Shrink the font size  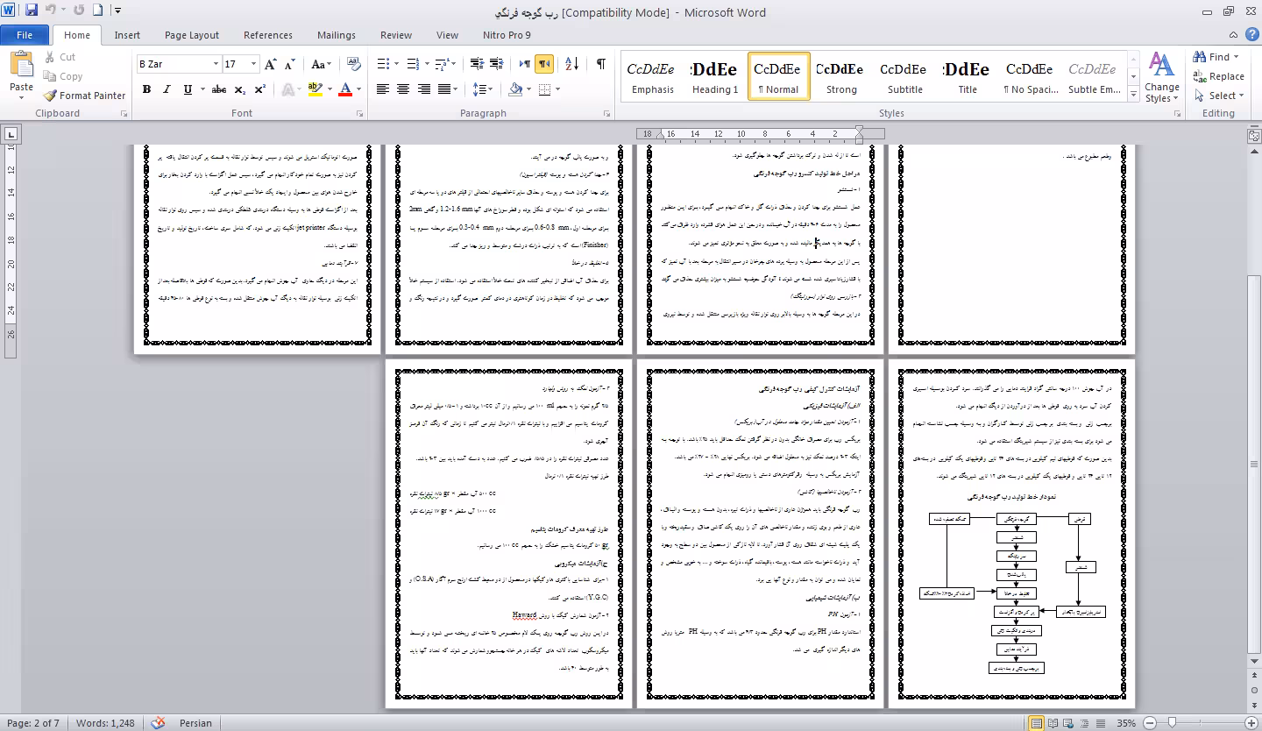click(289, 64)
